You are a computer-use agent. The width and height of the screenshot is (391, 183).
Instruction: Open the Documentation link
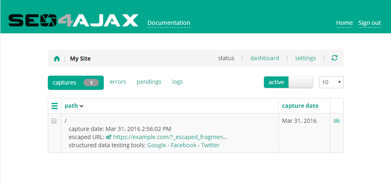coord(169,23)
